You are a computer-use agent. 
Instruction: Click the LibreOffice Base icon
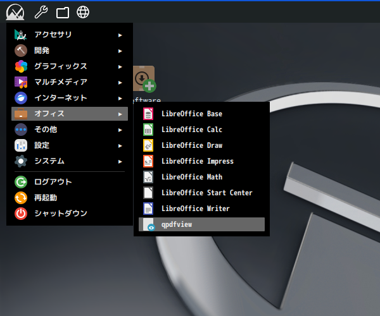tap(148, 114)
